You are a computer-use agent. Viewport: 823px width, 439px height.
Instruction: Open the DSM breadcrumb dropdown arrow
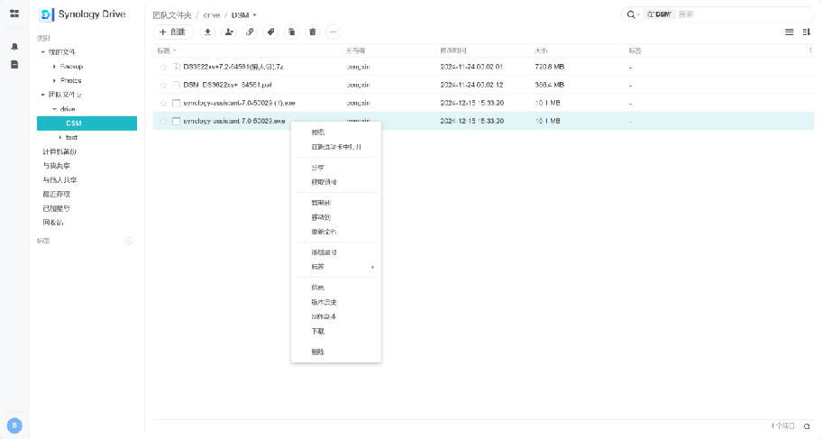pos(255,15)
